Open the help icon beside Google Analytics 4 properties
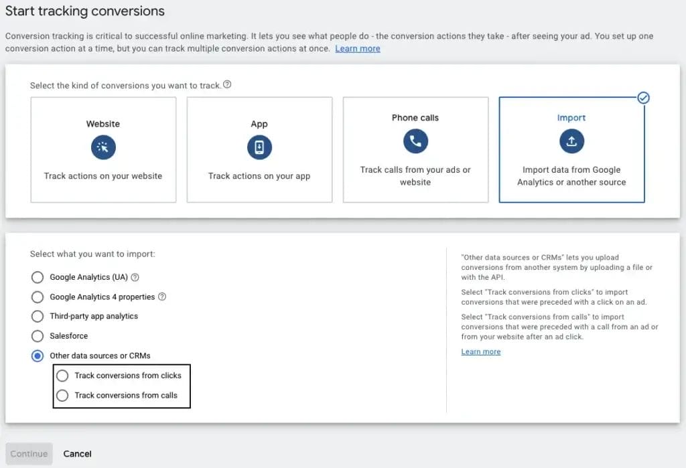 point(161,296)
